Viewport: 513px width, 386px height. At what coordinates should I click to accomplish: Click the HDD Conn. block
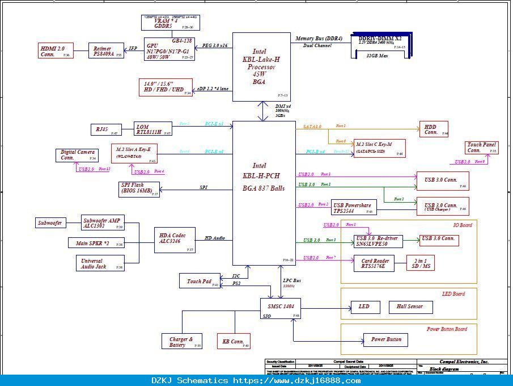click(x=434, y=129)
